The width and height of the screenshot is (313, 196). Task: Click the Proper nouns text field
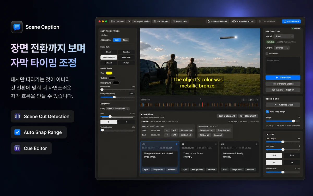(x=283, y=66)
